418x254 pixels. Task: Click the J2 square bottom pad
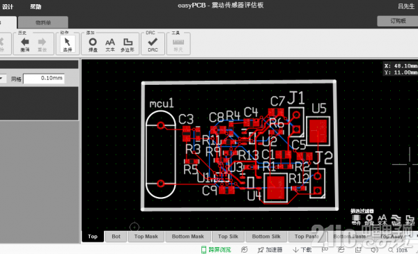[317, 191]
